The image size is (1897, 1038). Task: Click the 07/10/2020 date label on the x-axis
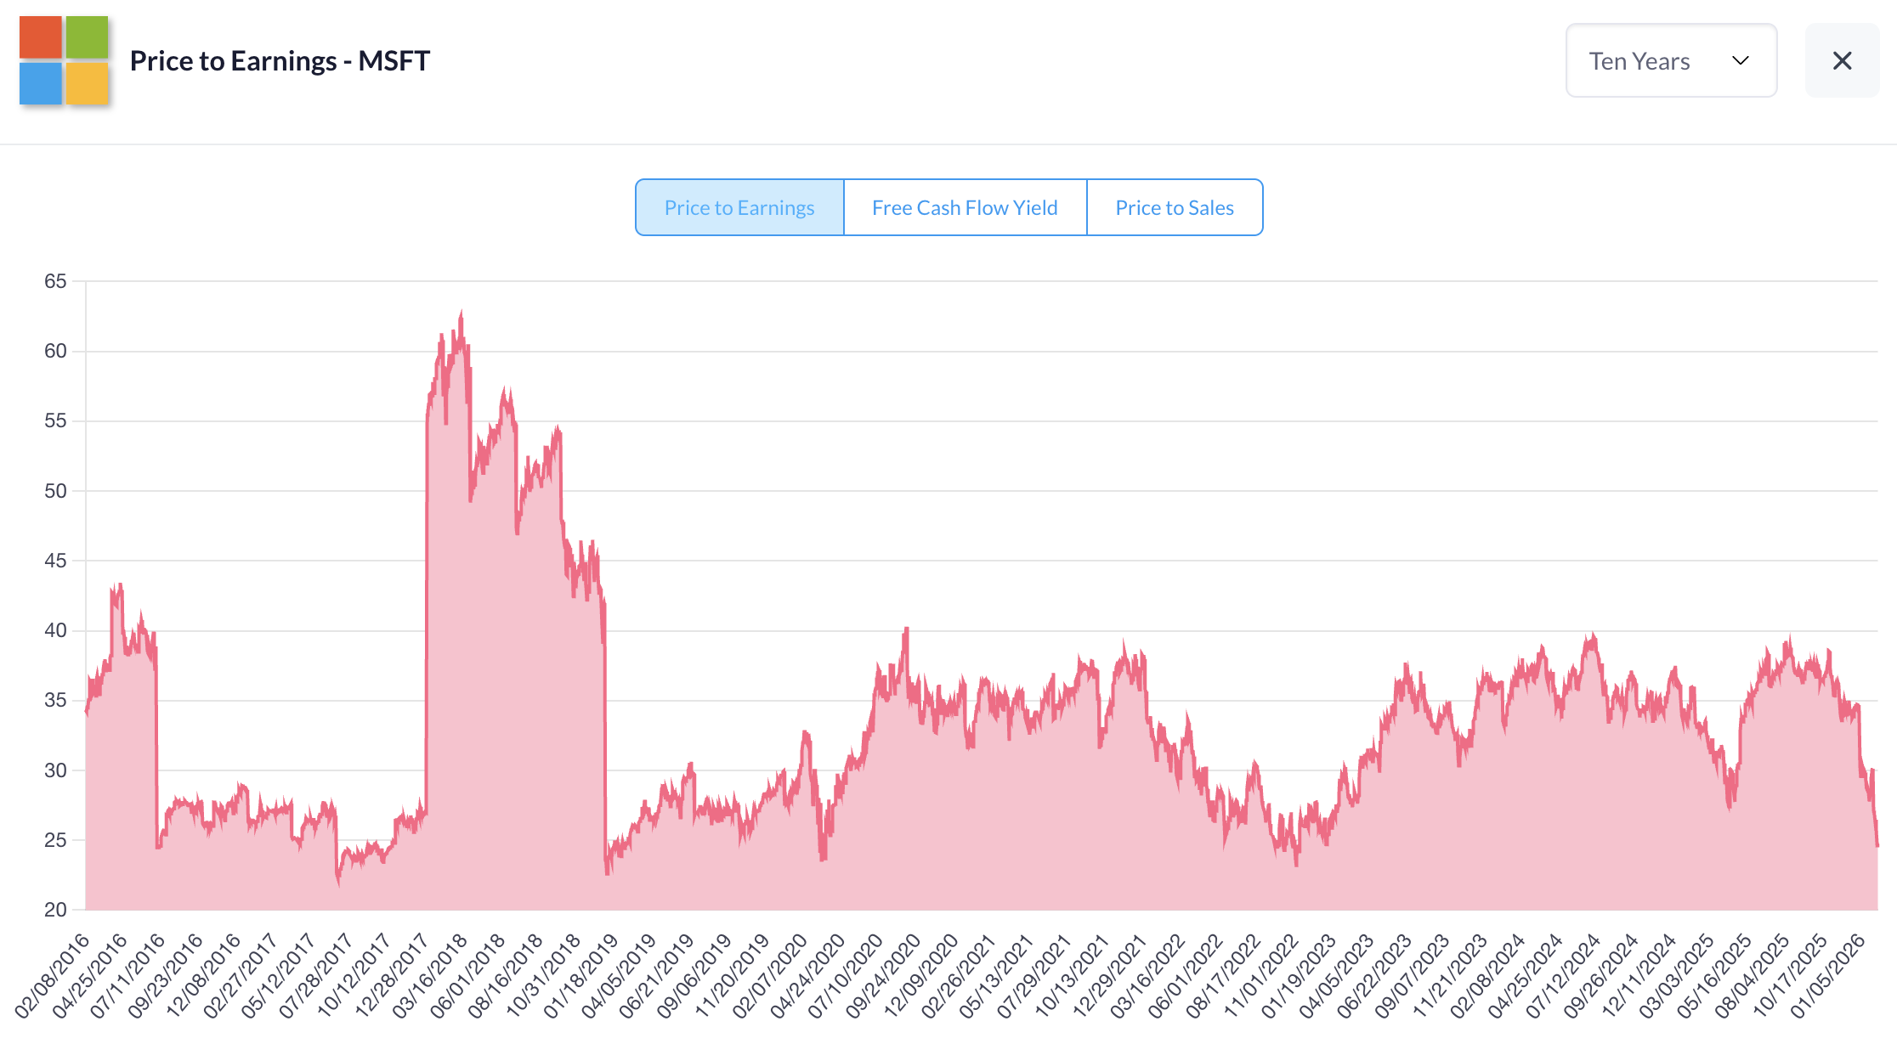846,975
